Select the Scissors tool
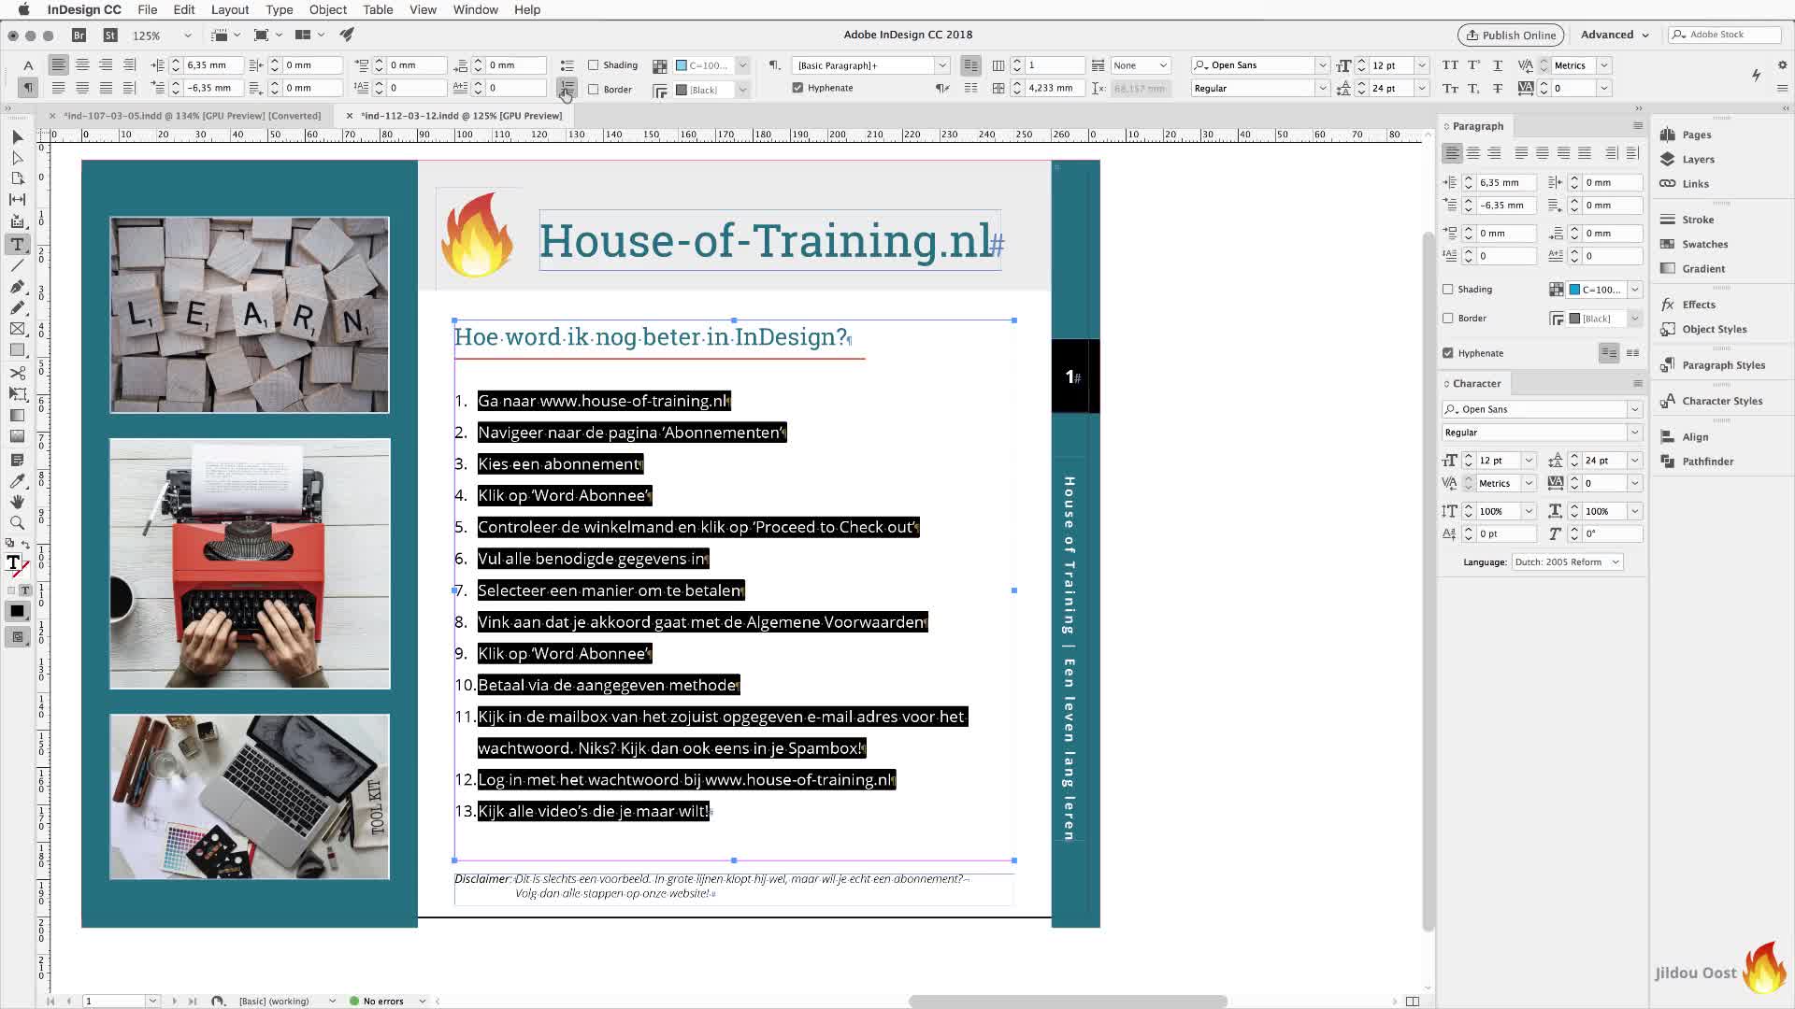Image resolution: width=1795 pixels, height=1009 pixels. pyautogui.click(x=17, y=373)
